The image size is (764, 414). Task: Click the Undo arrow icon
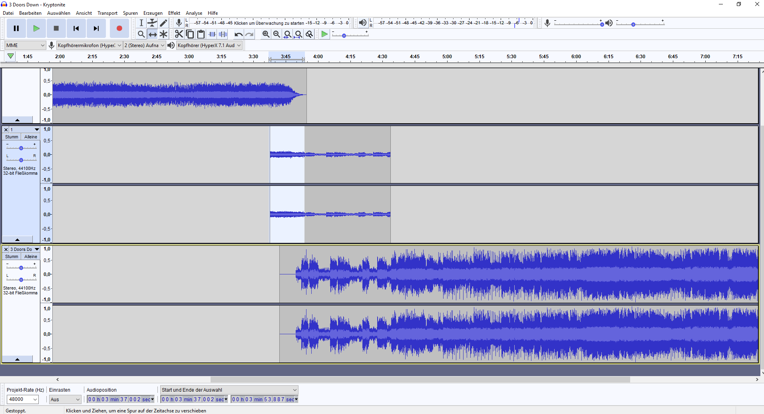coord(238,34)
